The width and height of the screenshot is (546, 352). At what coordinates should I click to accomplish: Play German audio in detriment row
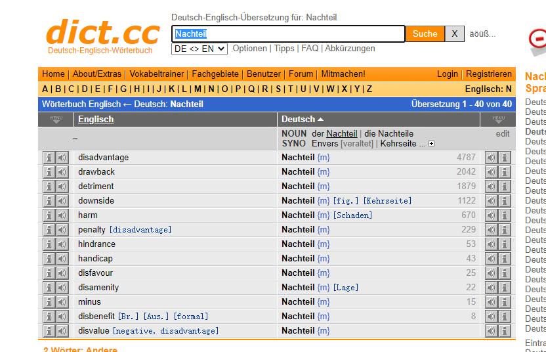(x=492, y=187)
